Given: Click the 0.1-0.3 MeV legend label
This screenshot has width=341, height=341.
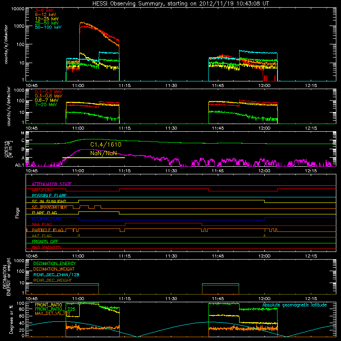Looking at the screenshot, I should click(49, 92).
